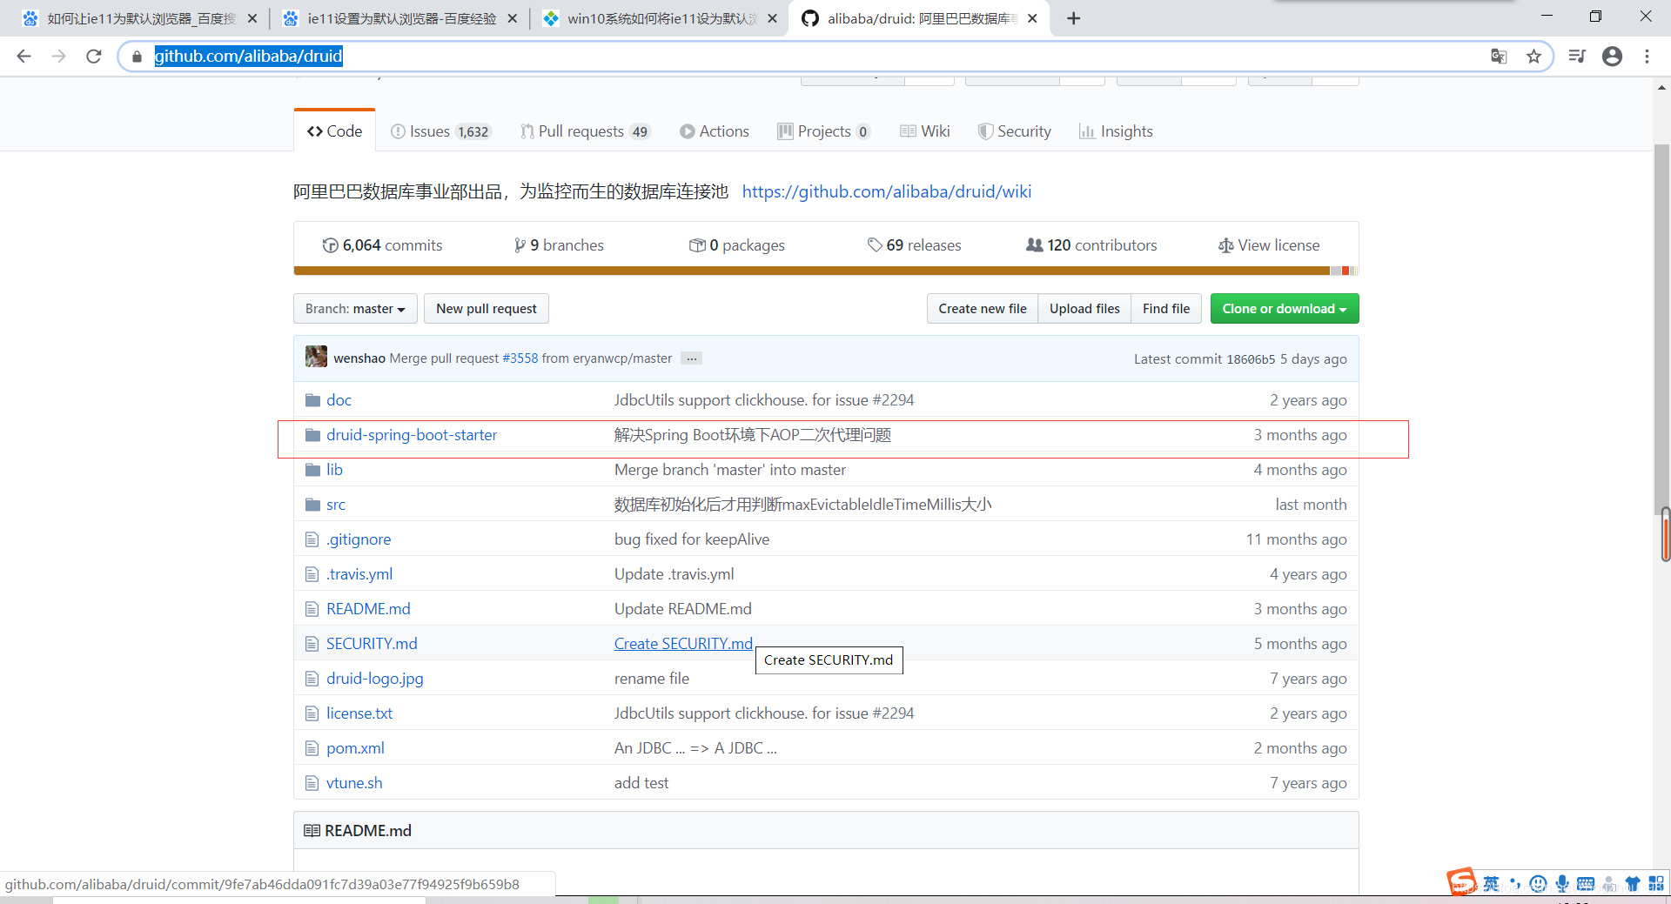Open Branch: master dropdown
This screenshot has width=1671, height=904.
[x=355, y=309]
